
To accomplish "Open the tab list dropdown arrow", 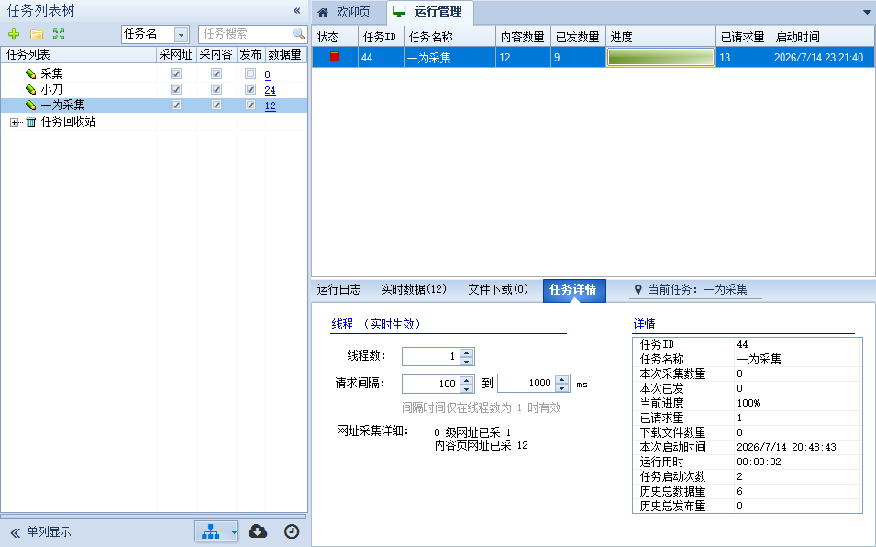I will coord(867,12).
